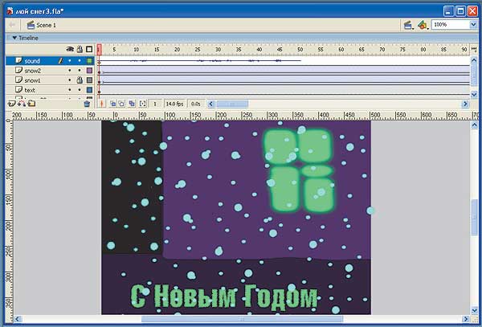Click the stage scroll up arrow

pyautogui.click(x=474, y=125)
